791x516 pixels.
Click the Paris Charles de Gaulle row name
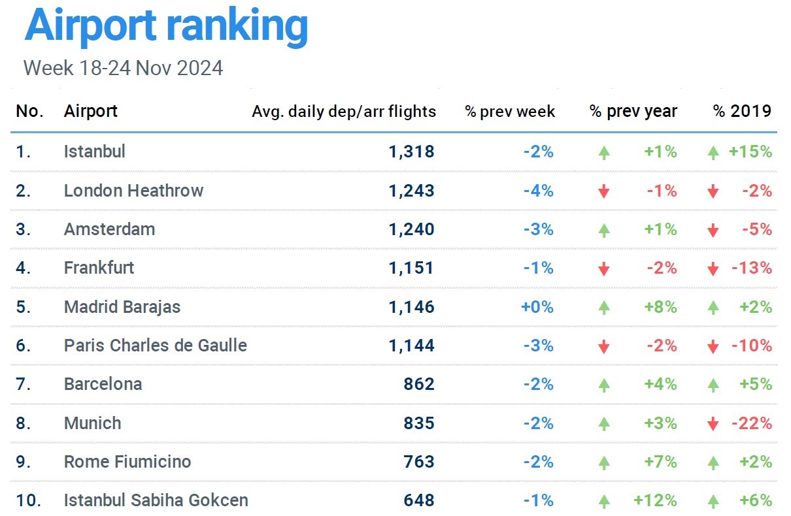click(155, 346)
